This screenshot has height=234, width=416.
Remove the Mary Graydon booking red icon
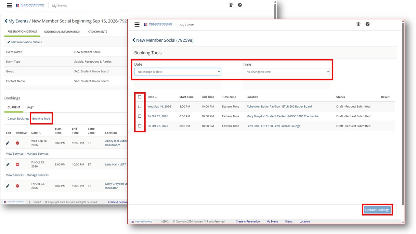click(18, 186)
